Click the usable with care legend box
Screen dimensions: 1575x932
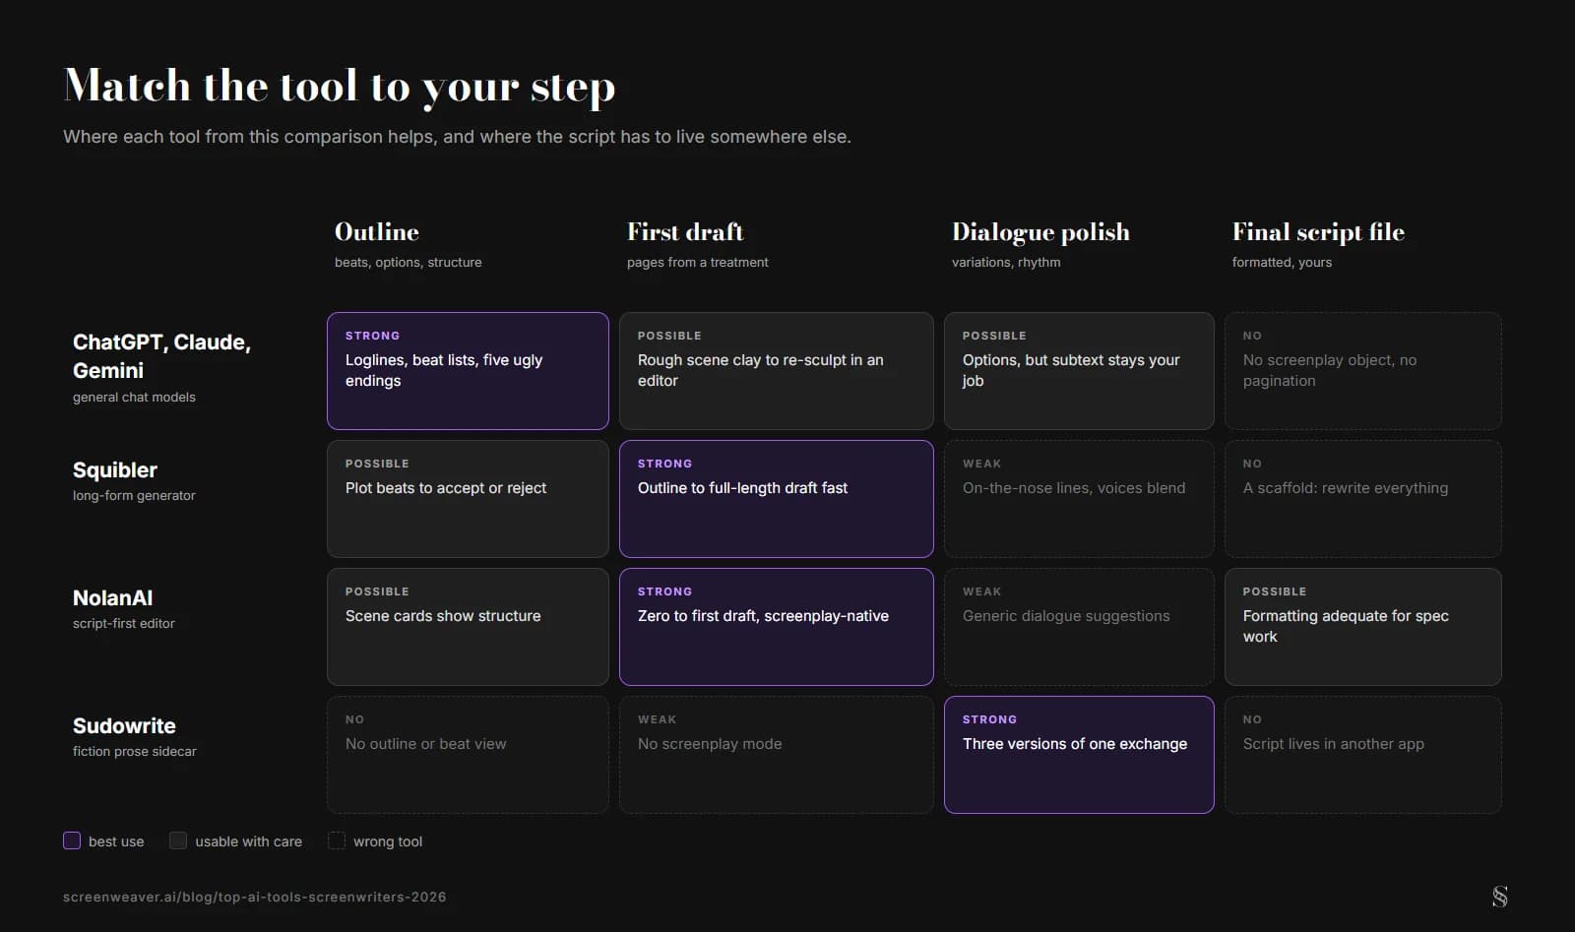pos(178,840)
